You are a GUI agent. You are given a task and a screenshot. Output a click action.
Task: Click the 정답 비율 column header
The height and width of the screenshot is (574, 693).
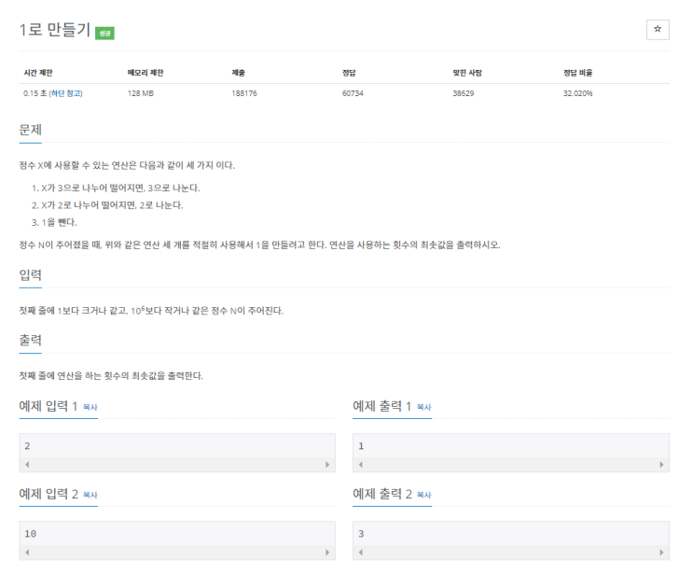point(577,73)
